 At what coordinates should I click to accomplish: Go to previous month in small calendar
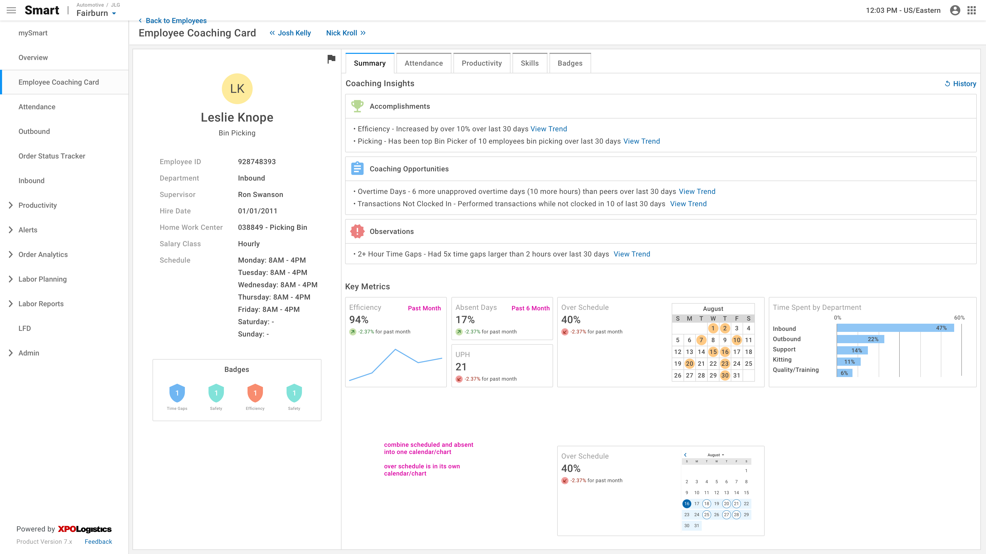[685, 455]
